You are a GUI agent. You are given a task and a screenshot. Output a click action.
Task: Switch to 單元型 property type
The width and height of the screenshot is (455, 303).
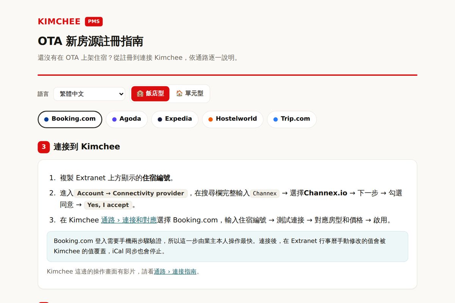(x=190, y=94)
